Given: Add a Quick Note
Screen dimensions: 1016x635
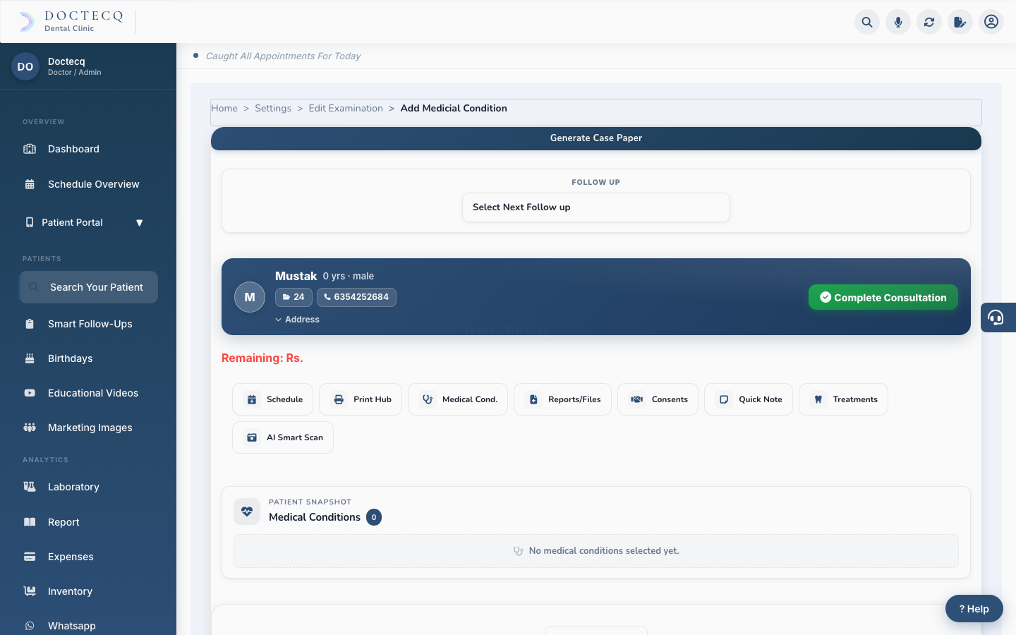Looking at the screenshot, I should coord(749,399).
